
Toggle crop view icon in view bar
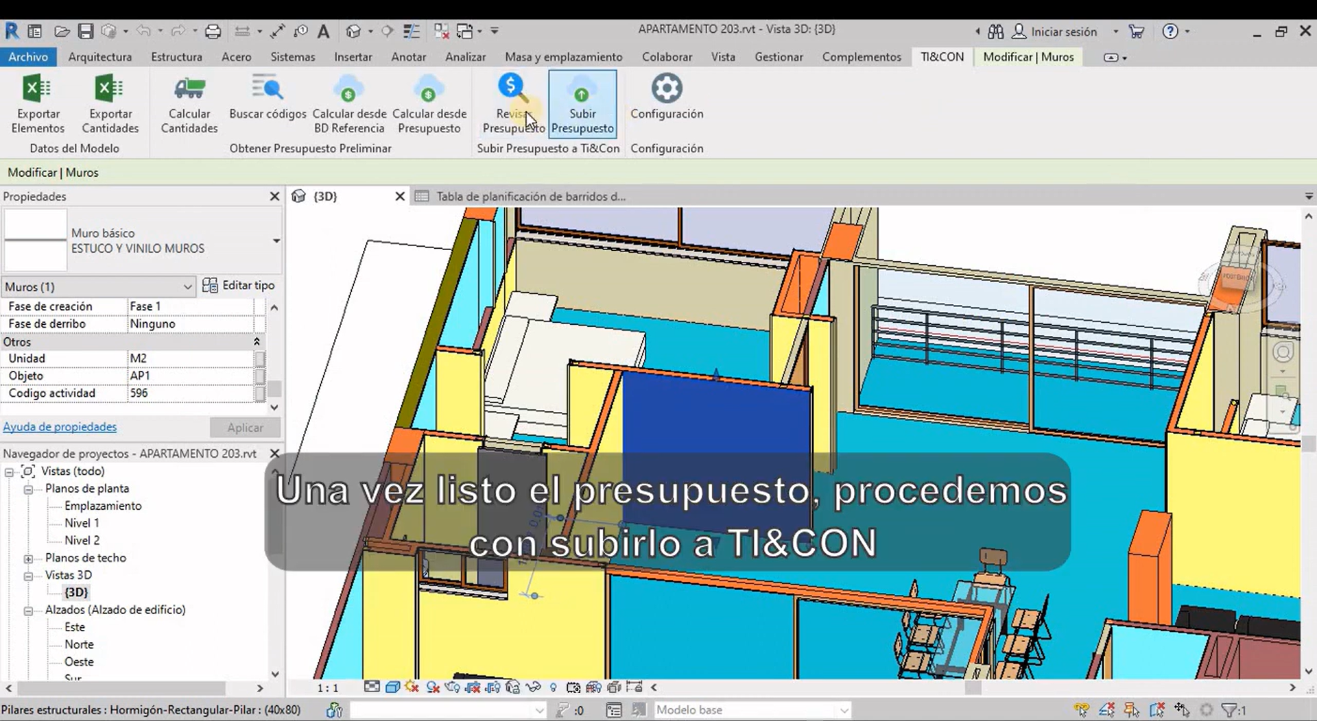point(473,687)
